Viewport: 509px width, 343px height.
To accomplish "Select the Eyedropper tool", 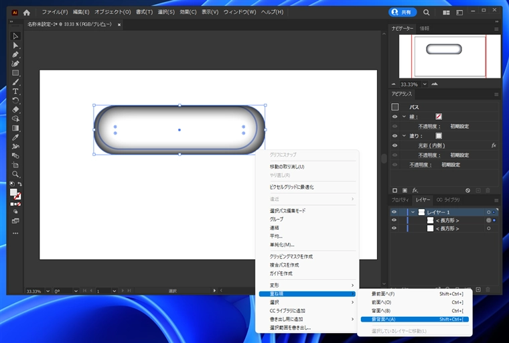I will [x=15, y=137].
